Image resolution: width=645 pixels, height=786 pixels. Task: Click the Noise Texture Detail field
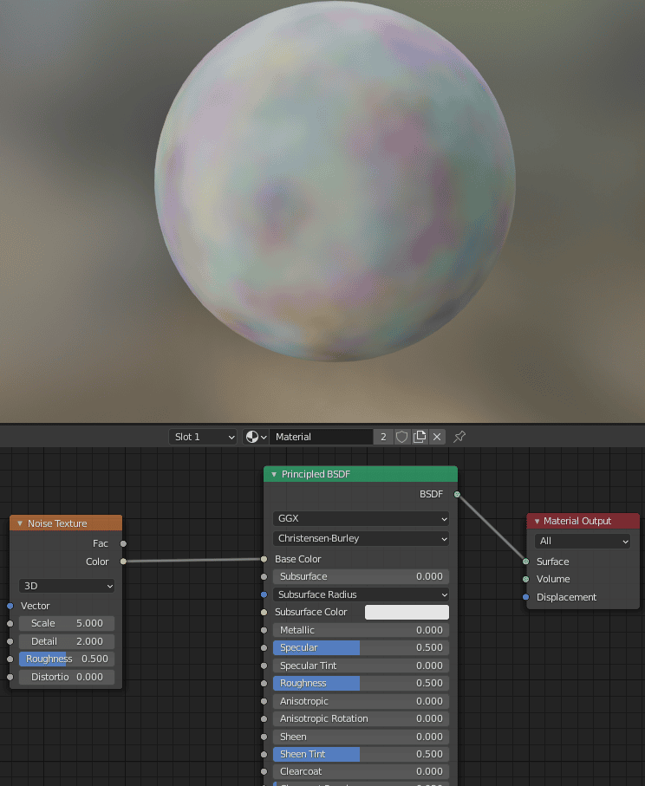coord(67,641)
